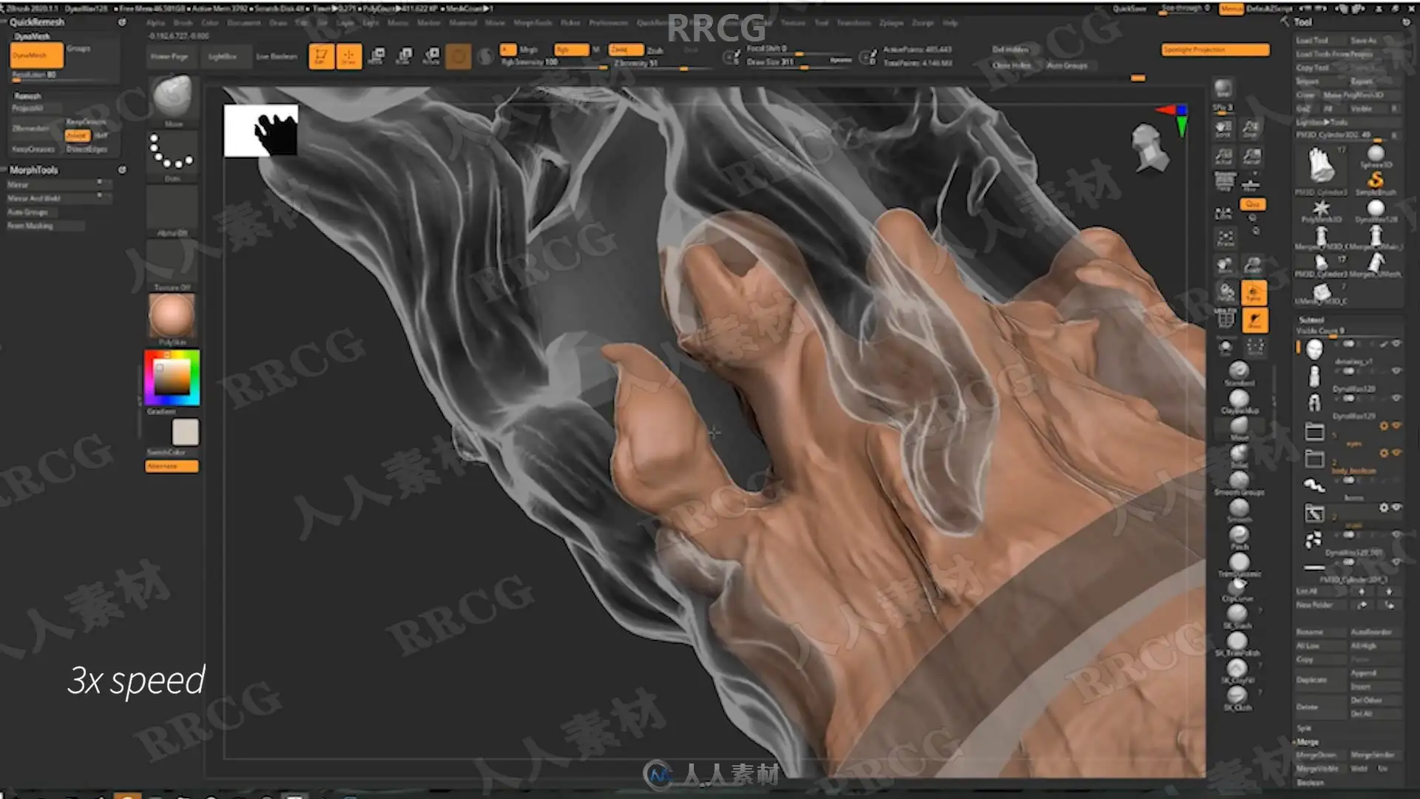
Task: Open the Brush menu
Action: click(183, 23)
